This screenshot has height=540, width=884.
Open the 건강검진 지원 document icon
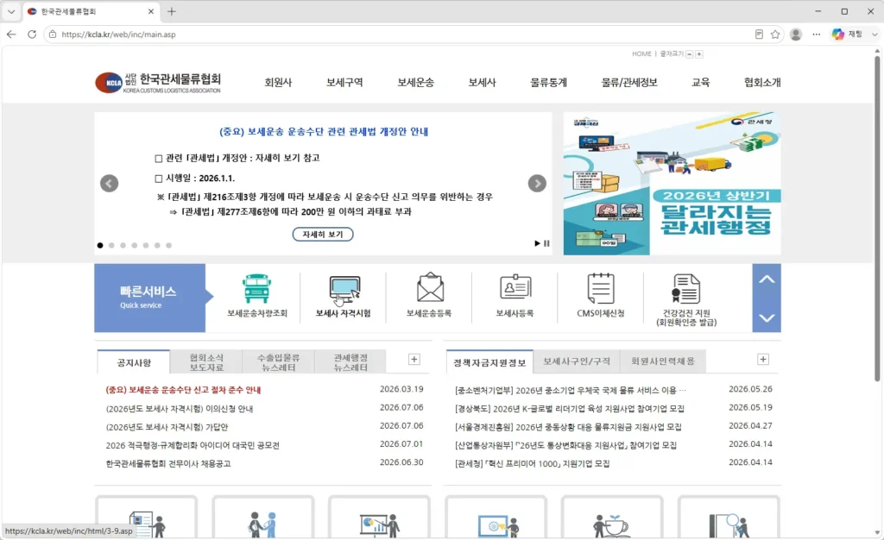[685, 288]
